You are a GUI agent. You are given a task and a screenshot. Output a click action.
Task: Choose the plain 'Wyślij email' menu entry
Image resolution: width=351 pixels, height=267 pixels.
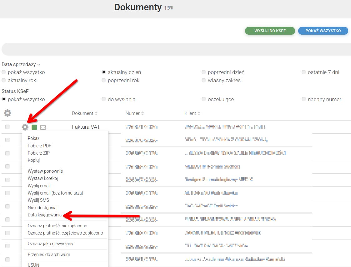(x=39, y=186)
